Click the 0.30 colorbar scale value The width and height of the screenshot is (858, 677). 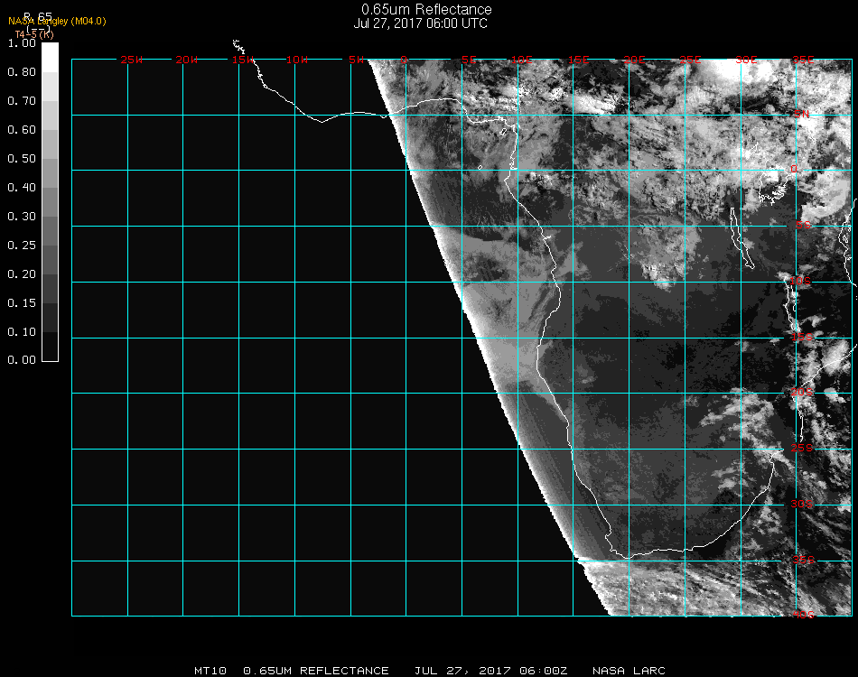[x=22, y=217]
